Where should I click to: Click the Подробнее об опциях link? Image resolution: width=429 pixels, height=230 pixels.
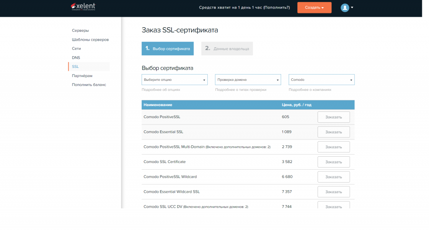161,90
